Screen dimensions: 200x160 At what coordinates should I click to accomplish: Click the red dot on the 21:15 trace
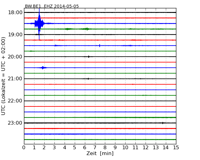click(133, 84)
